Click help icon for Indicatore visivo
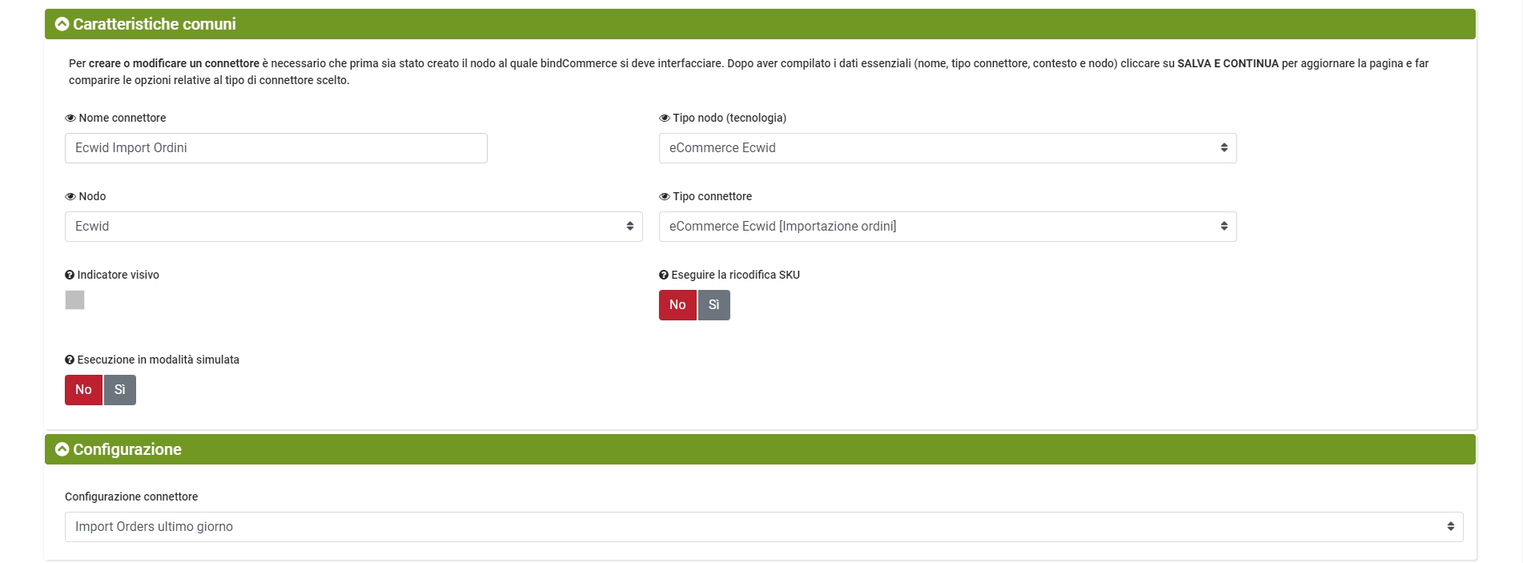The width and height of the screenshot is (1523, 563). coord(70,275)
